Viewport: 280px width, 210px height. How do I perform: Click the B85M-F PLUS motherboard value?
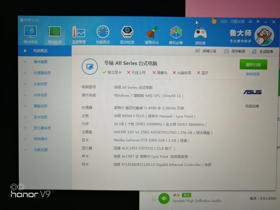point(154,116)
